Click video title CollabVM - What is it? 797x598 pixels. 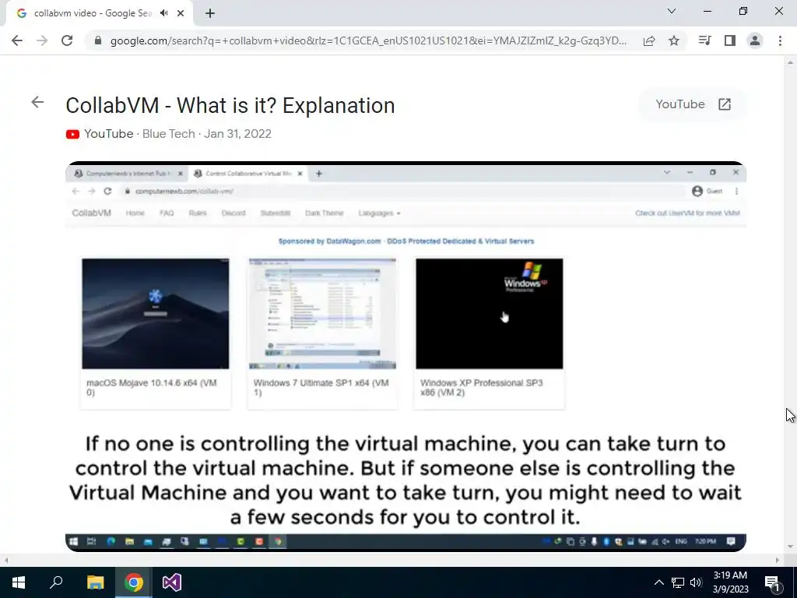click(x=230, y=106)
